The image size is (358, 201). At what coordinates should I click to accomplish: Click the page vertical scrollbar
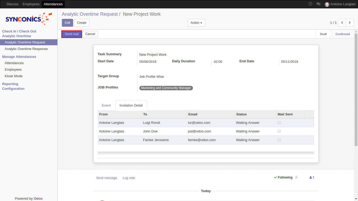[x=356, y=89]
